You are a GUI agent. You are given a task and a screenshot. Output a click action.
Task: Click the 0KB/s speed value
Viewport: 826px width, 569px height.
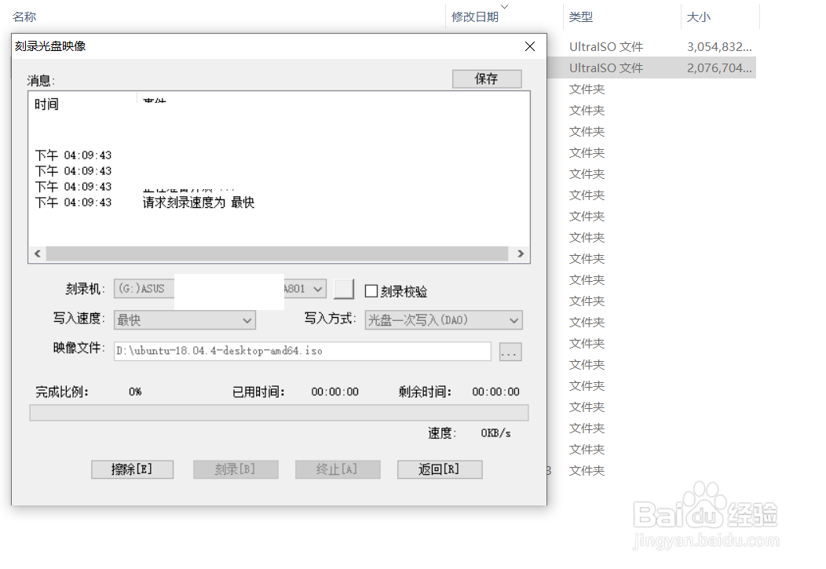tap(495, 433)
